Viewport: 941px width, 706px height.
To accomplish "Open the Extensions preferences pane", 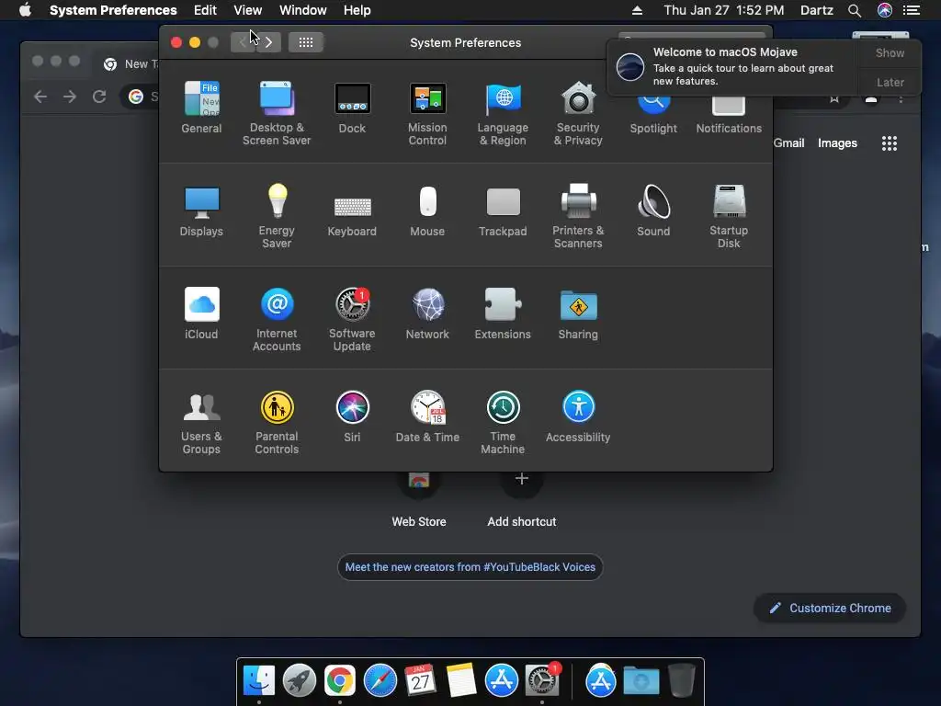I will (503, 313).
